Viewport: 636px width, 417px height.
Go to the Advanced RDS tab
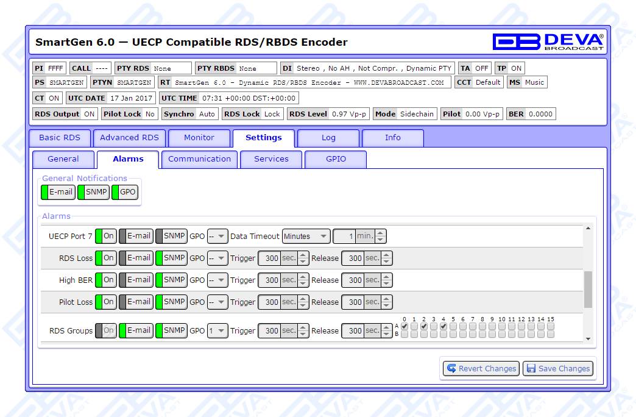[x=129, y=138]
